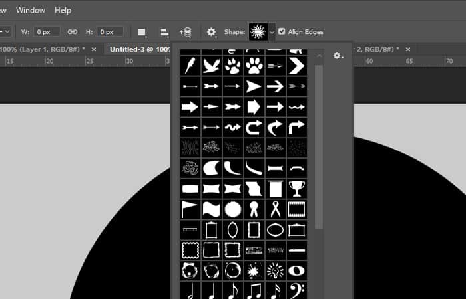The height and width of the screenshot is (299, 466).
Task: Select the tall oval frame shape
Action: (x=233, y=230)
